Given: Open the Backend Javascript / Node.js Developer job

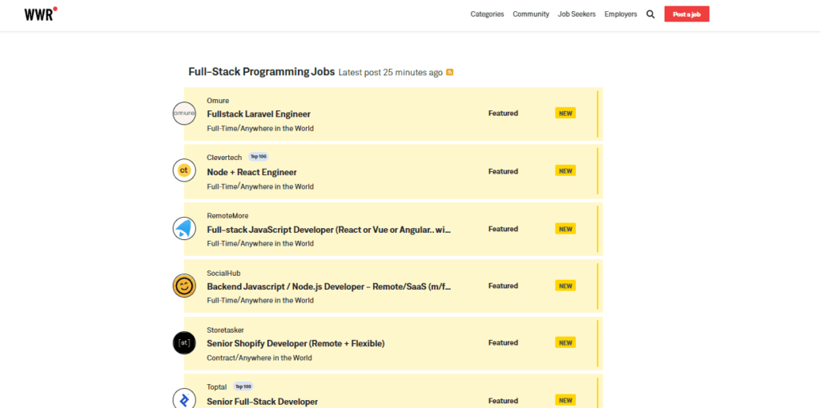Looking at the screenshot, I should pos(329,286).
